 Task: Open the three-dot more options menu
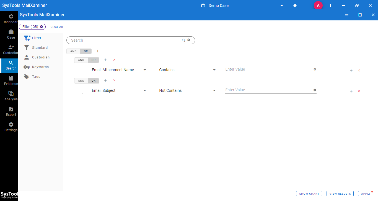tap(330, 6)
